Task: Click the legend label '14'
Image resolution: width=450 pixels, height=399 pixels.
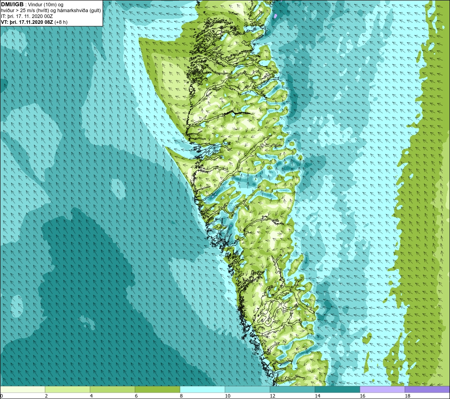Action: pos(317,396)
